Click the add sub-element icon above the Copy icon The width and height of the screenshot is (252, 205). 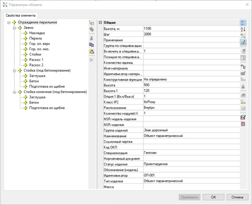click(91, 23)
